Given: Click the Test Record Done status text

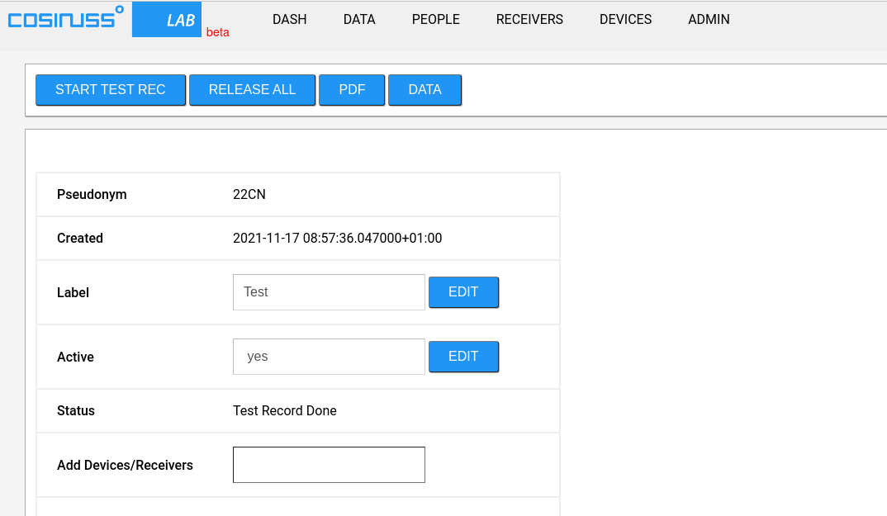Looking at the screenshot, I should point(285,411).
